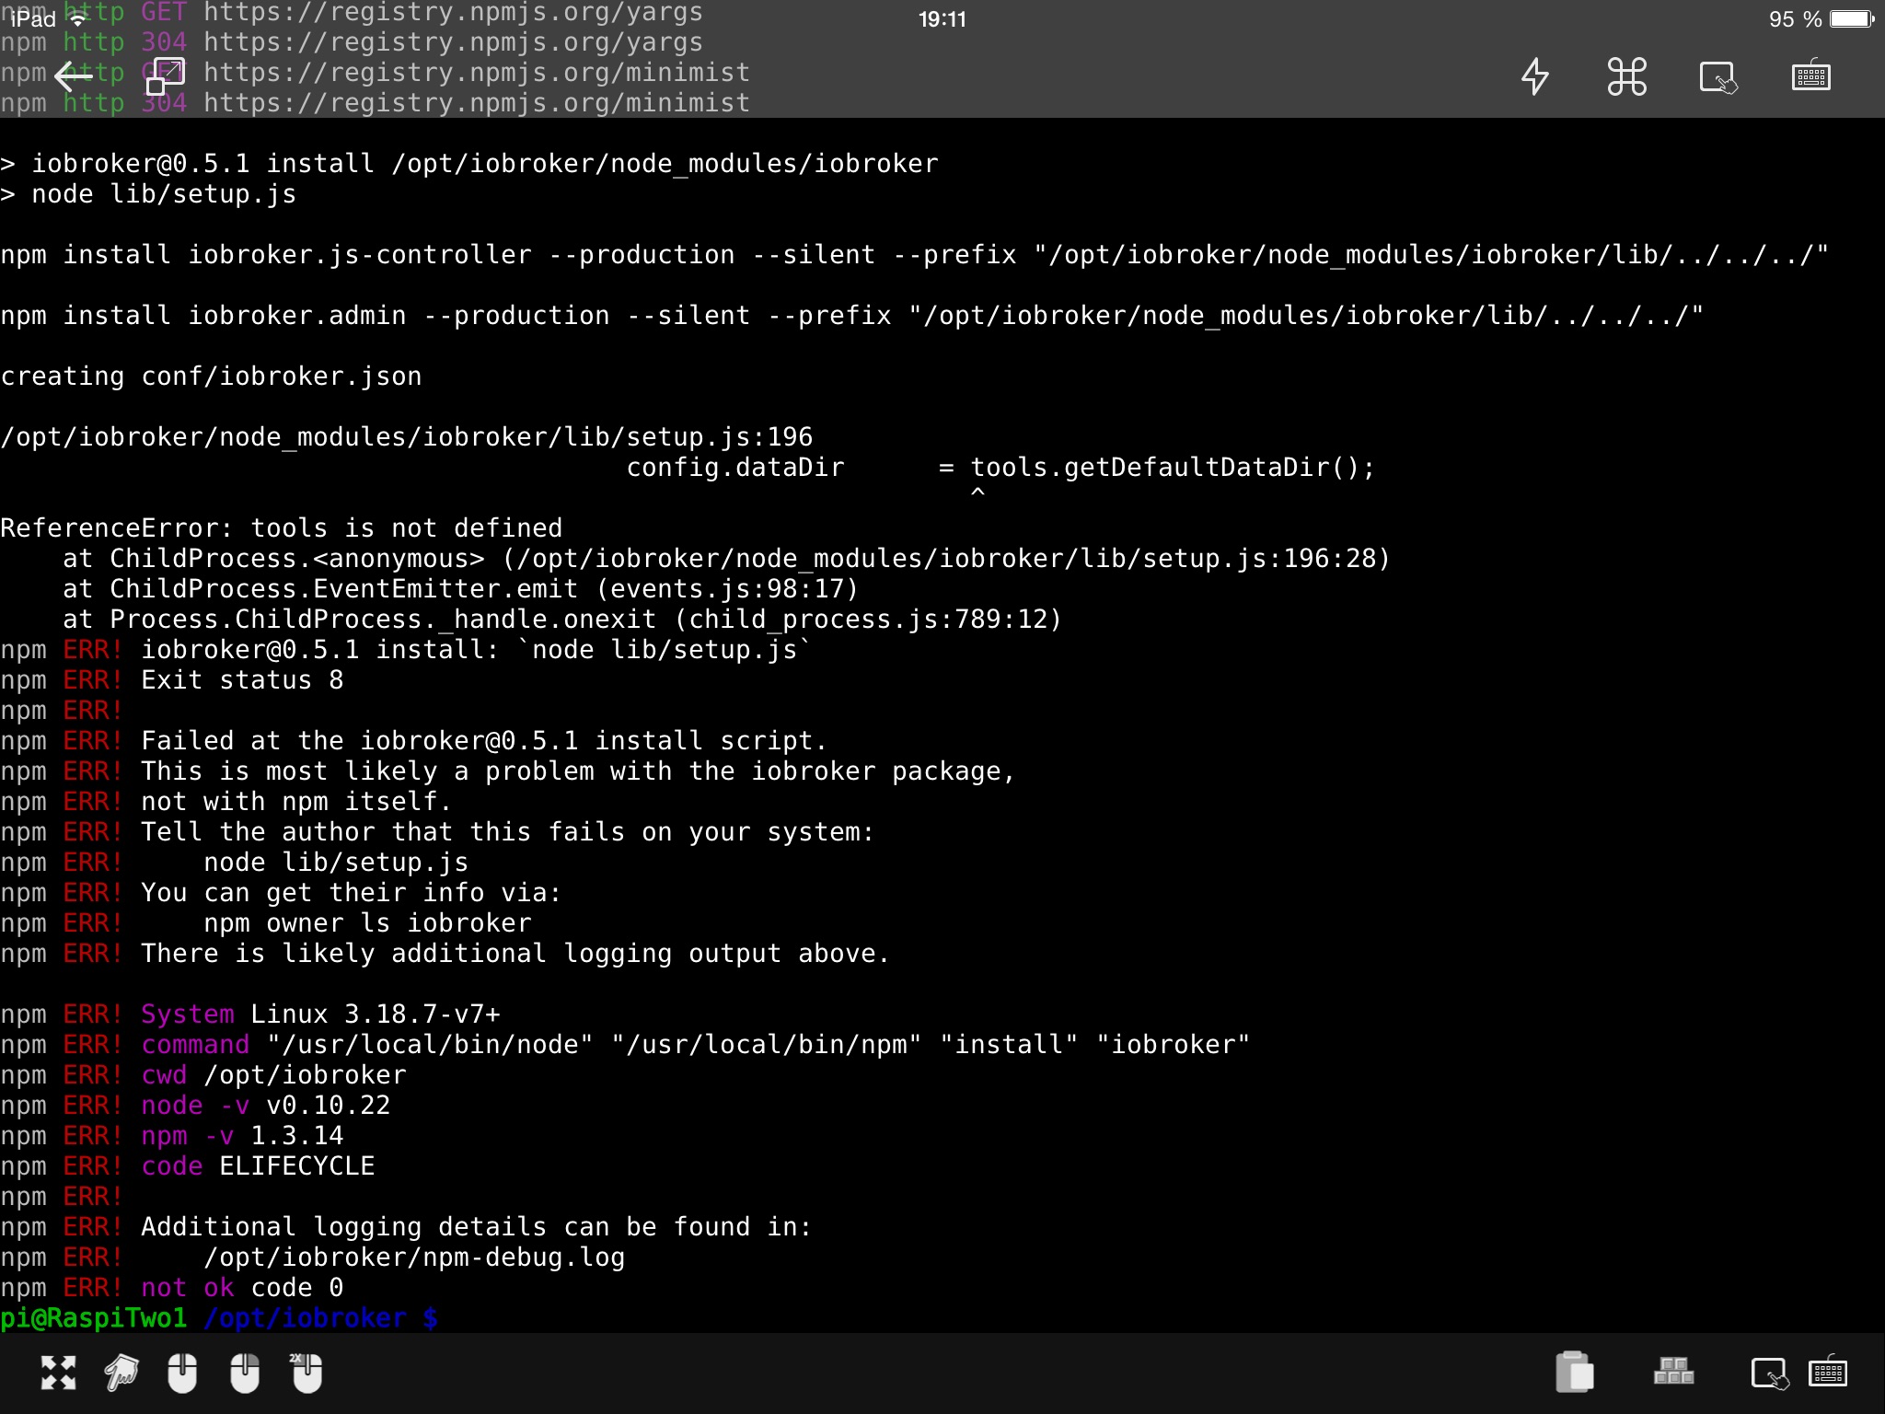
Task: Toggle fullscreen with the four-arrows icon
Action: point(59,1373)
